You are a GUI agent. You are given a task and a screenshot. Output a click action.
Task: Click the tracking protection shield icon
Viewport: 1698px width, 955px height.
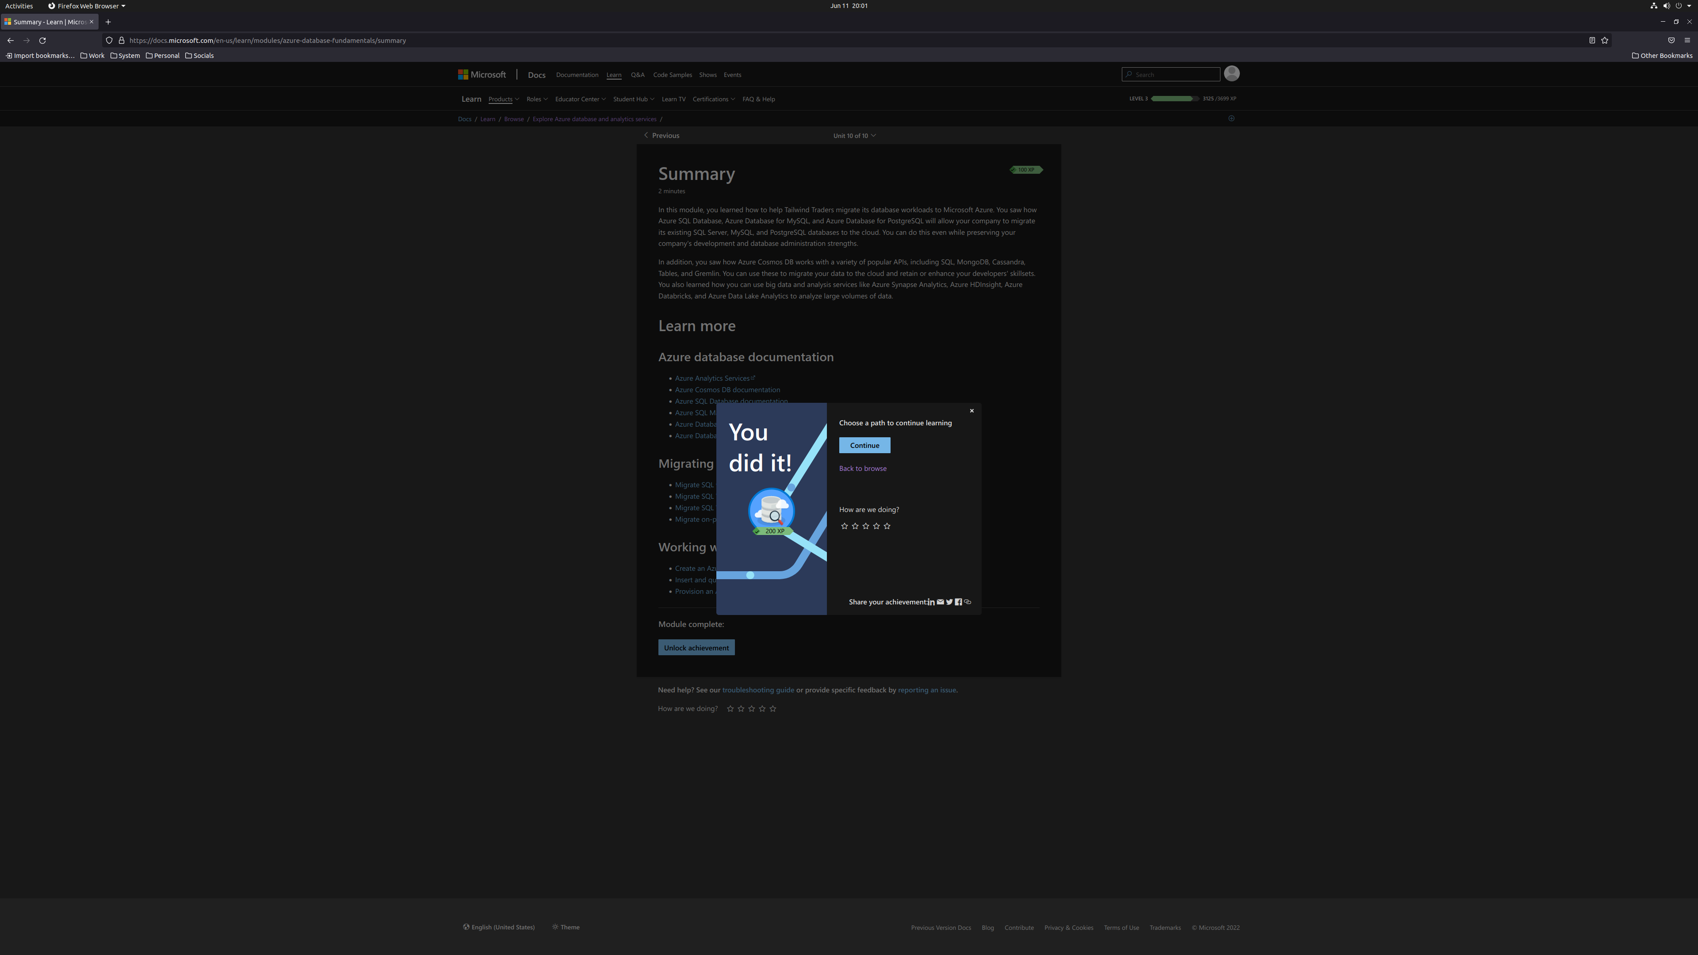109,40
